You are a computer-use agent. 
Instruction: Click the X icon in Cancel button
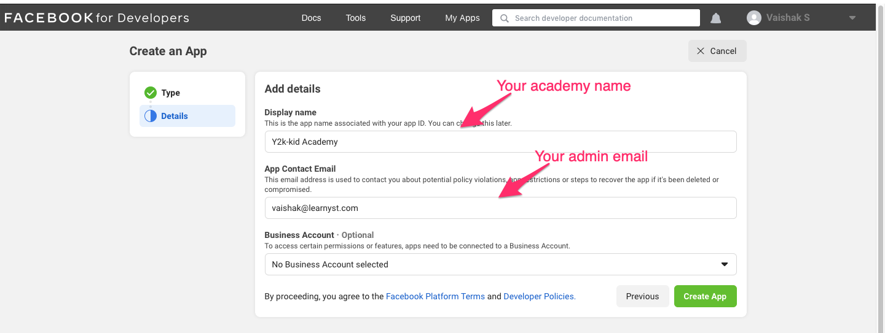pos(701,51)
